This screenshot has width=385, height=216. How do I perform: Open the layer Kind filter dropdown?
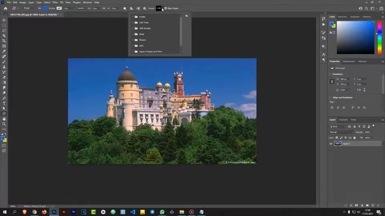point(337,127)
